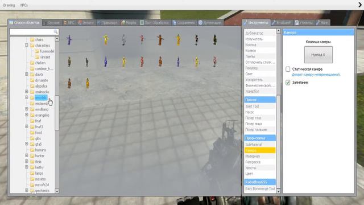Switch to the Дупликации tab

pos(210,23)
